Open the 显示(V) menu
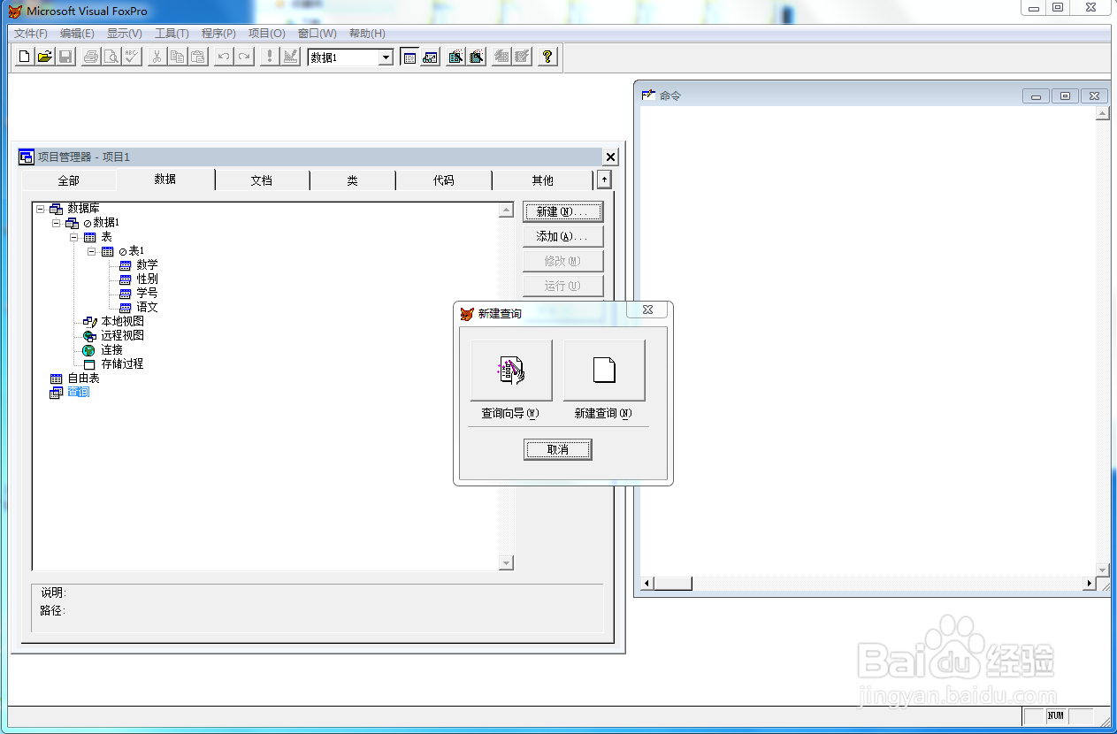1117x734 pixels. pyautogui.click(x=124, y=34)
